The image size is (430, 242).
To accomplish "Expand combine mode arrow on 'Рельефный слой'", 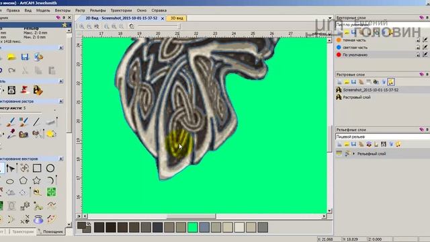I will [x=354, y=154].
